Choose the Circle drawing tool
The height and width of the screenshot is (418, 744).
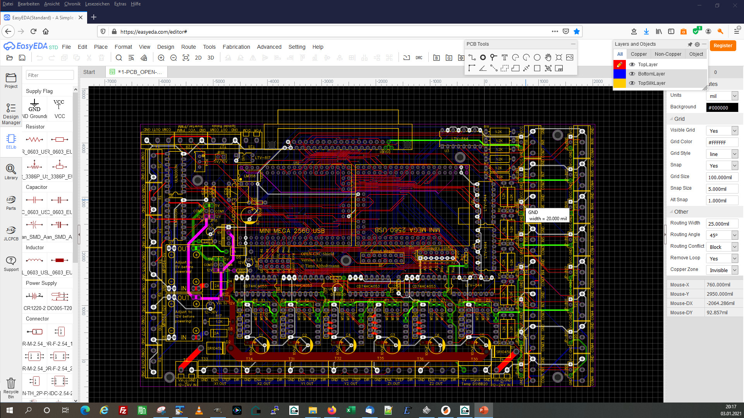[x=537, y=57]
